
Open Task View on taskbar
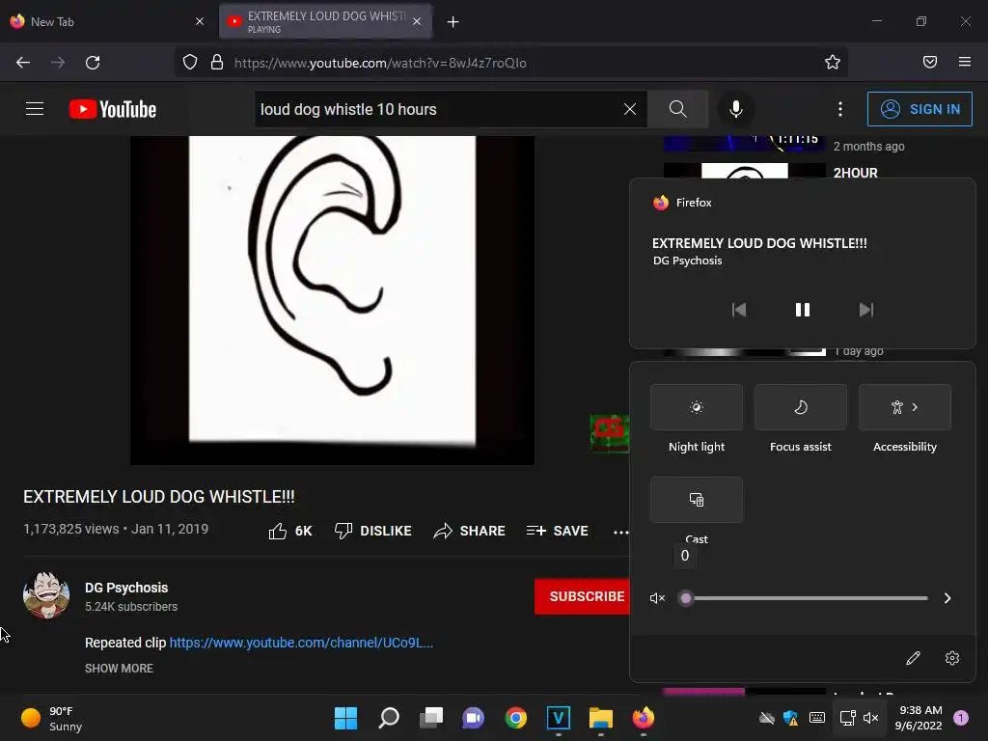431,718
